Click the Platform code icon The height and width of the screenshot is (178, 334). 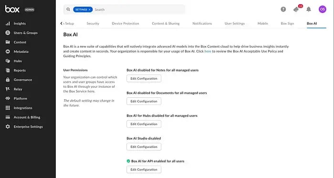[8, 98]
